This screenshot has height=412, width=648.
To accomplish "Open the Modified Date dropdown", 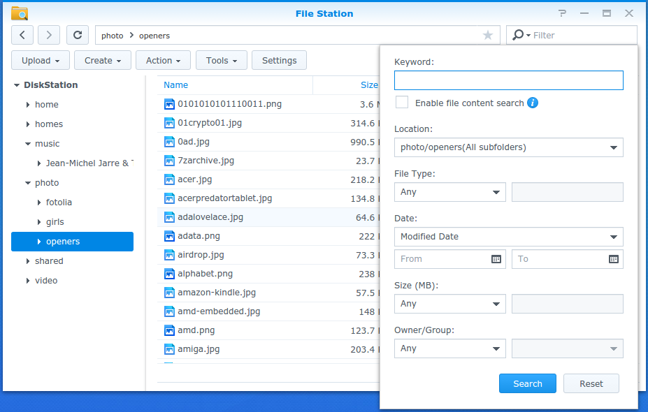I will [509, 237].
